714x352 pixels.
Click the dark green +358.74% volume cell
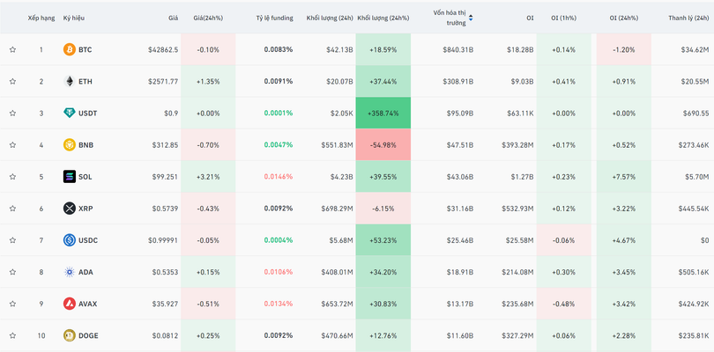383,114
